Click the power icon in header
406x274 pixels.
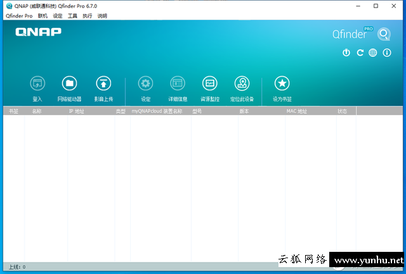tap(346, 53)
